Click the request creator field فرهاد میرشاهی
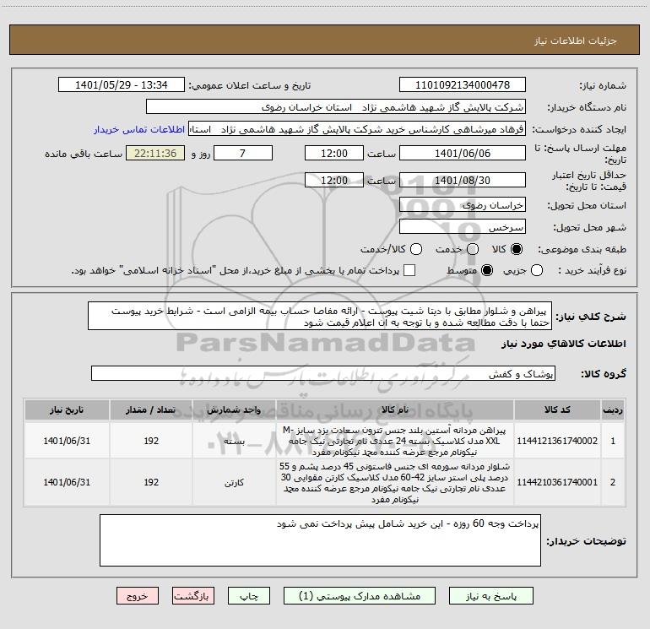650x629 pixels. [x=357, y=129]
